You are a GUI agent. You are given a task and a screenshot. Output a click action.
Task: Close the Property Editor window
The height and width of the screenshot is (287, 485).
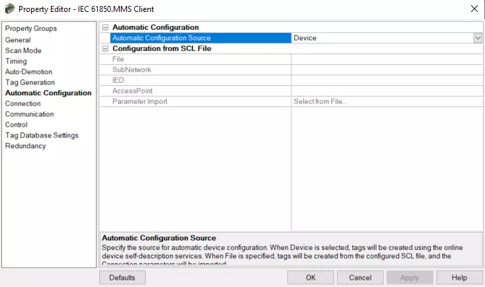click(474, 9)
